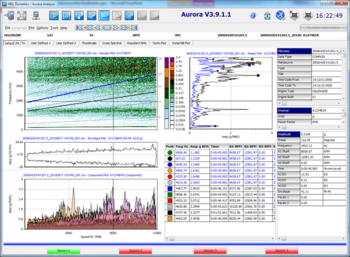The height and width of the screenshot is (257, 350).
Task: Click the File Authorisation Status button
Action: pyautogui.click(x=323, y=27)
